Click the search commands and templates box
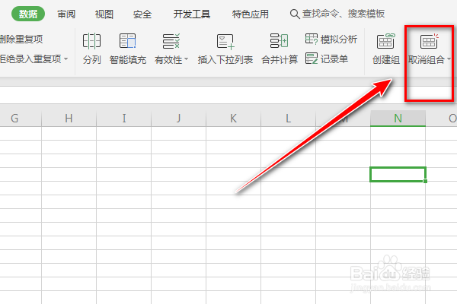The width and height of the screenshot is (457, 304). point(337,14)
